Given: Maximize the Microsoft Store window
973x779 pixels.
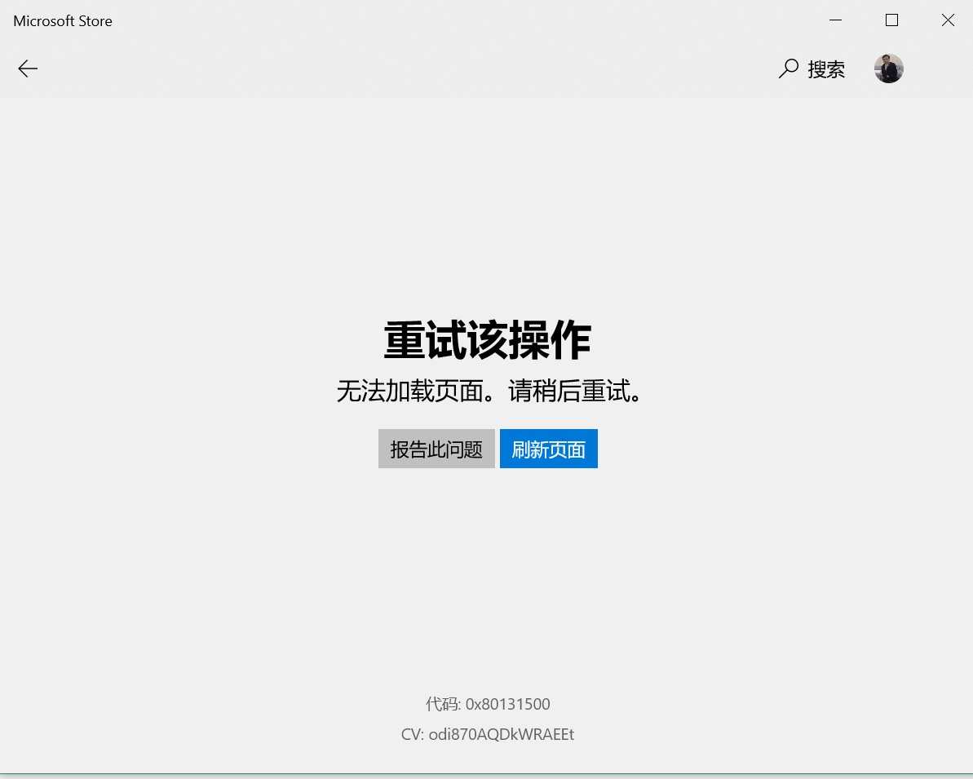Looking at the screenshot, I should pyautogui.click(x=891, y=20).
